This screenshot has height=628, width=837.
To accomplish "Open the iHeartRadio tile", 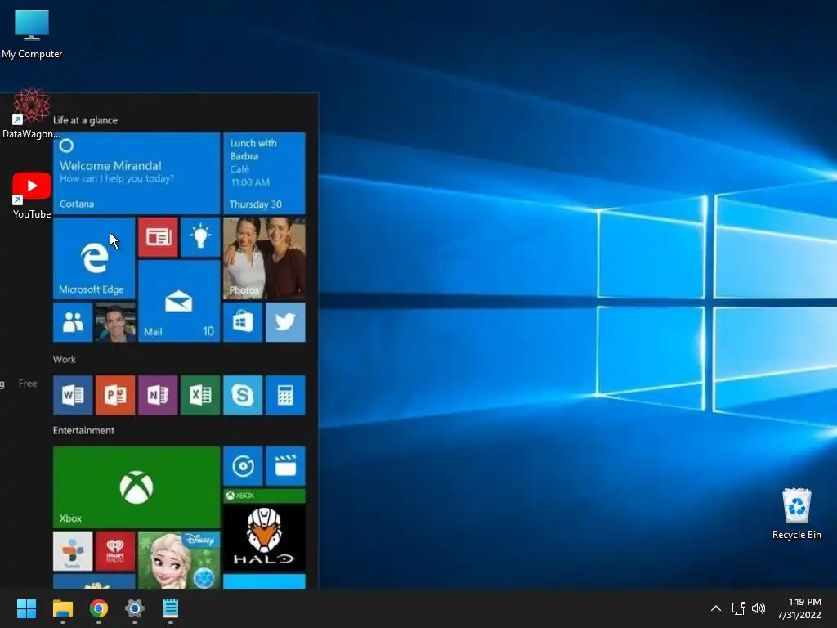I will [x=115, y=551].
